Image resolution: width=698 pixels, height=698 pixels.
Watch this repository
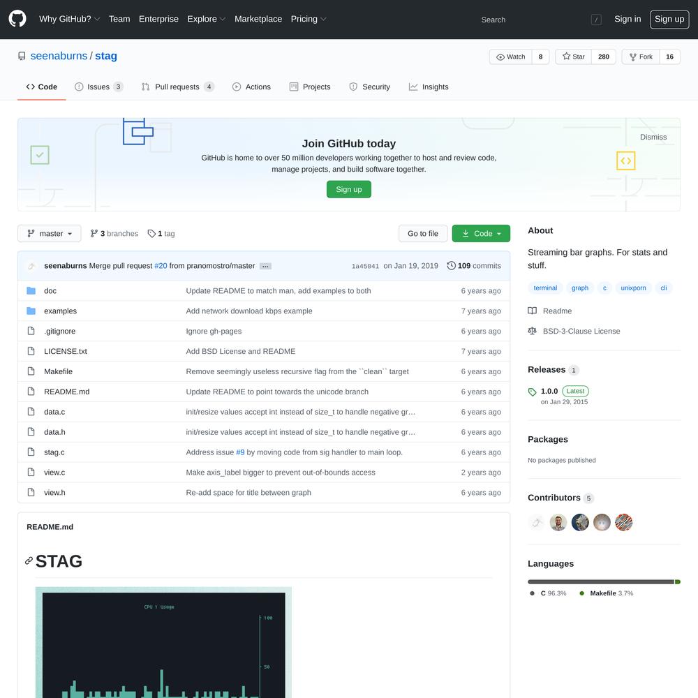pyautogui.click(x=511, y=57)
